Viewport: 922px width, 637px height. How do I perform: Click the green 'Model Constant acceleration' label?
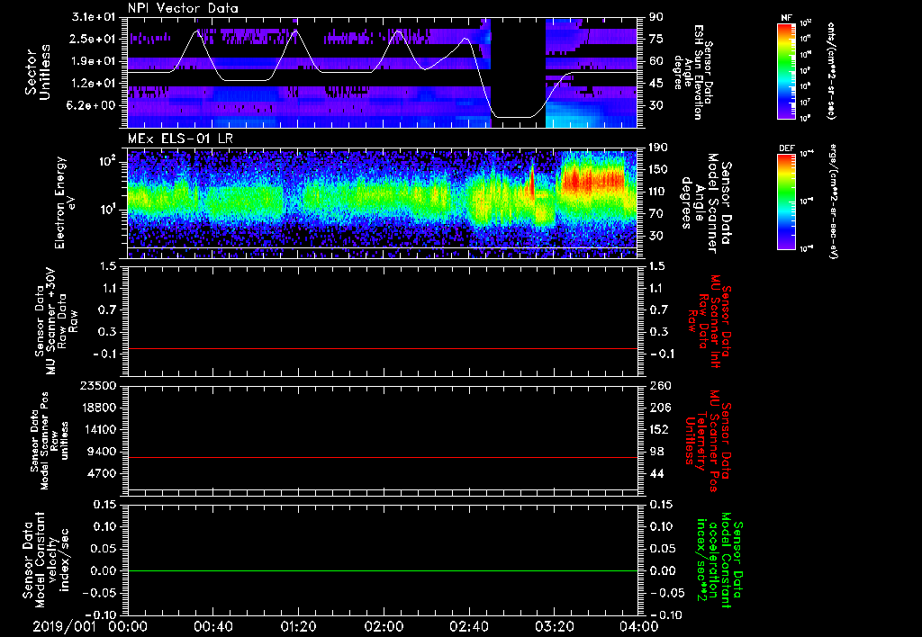(x=719, y=561)
